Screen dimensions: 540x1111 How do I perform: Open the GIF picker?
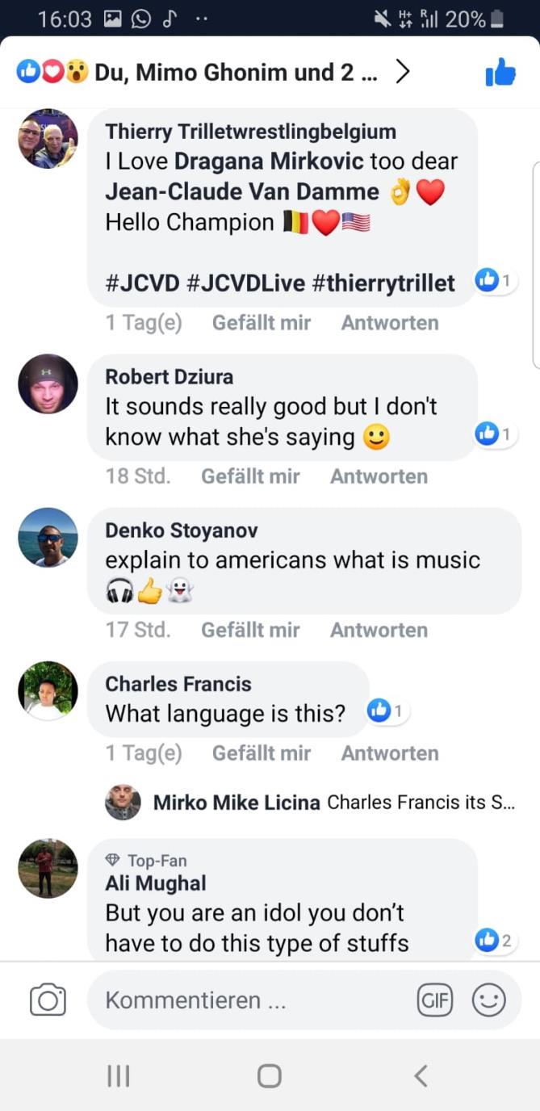click(x=434, y=1000)
